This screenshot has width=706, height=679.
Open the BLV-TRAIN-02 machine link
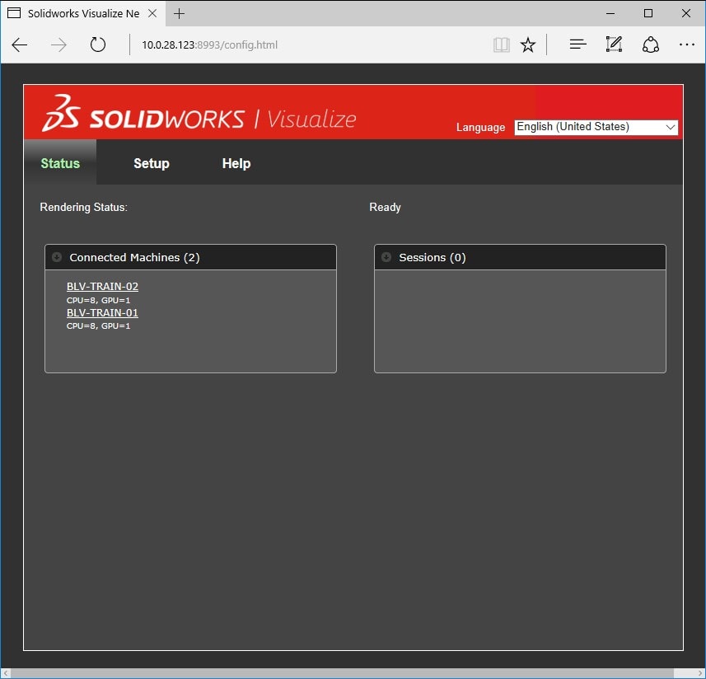click(x=102, y=287)
